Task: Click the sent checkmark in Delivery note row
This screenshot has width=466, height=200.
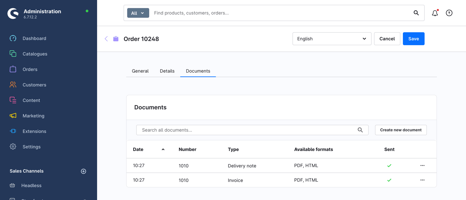Action: click(389, 165)
